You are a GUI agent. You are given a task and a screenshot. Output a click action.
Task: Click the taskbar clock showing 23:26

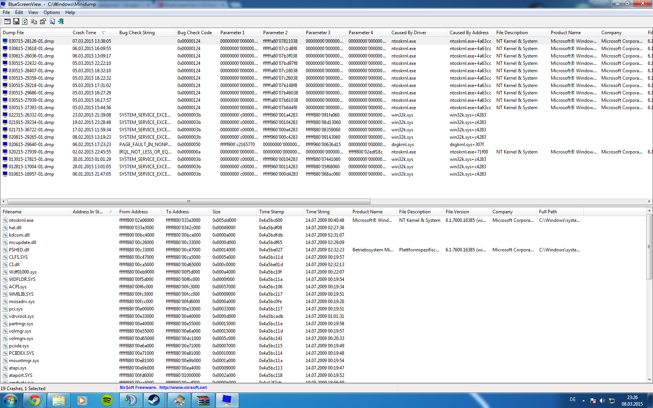pyautogui.click(x=632, y=401)
